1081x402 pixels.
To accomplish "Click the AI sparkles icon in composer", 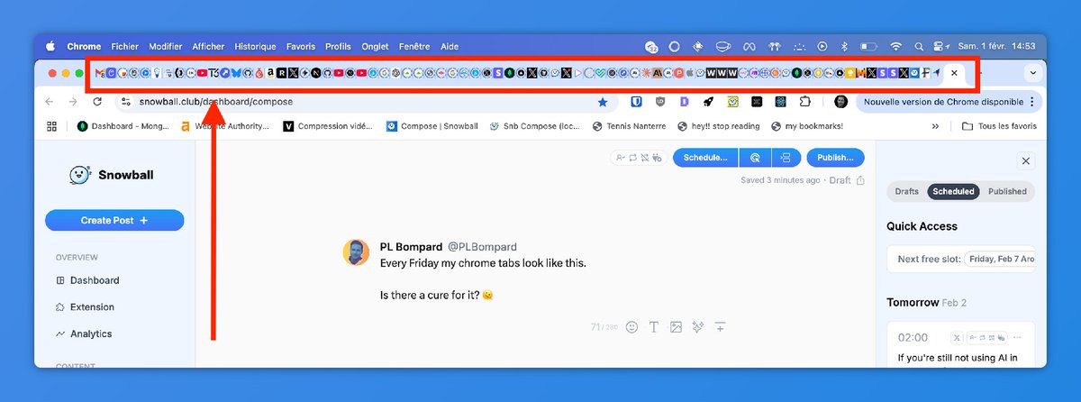I will pos(697,326).
